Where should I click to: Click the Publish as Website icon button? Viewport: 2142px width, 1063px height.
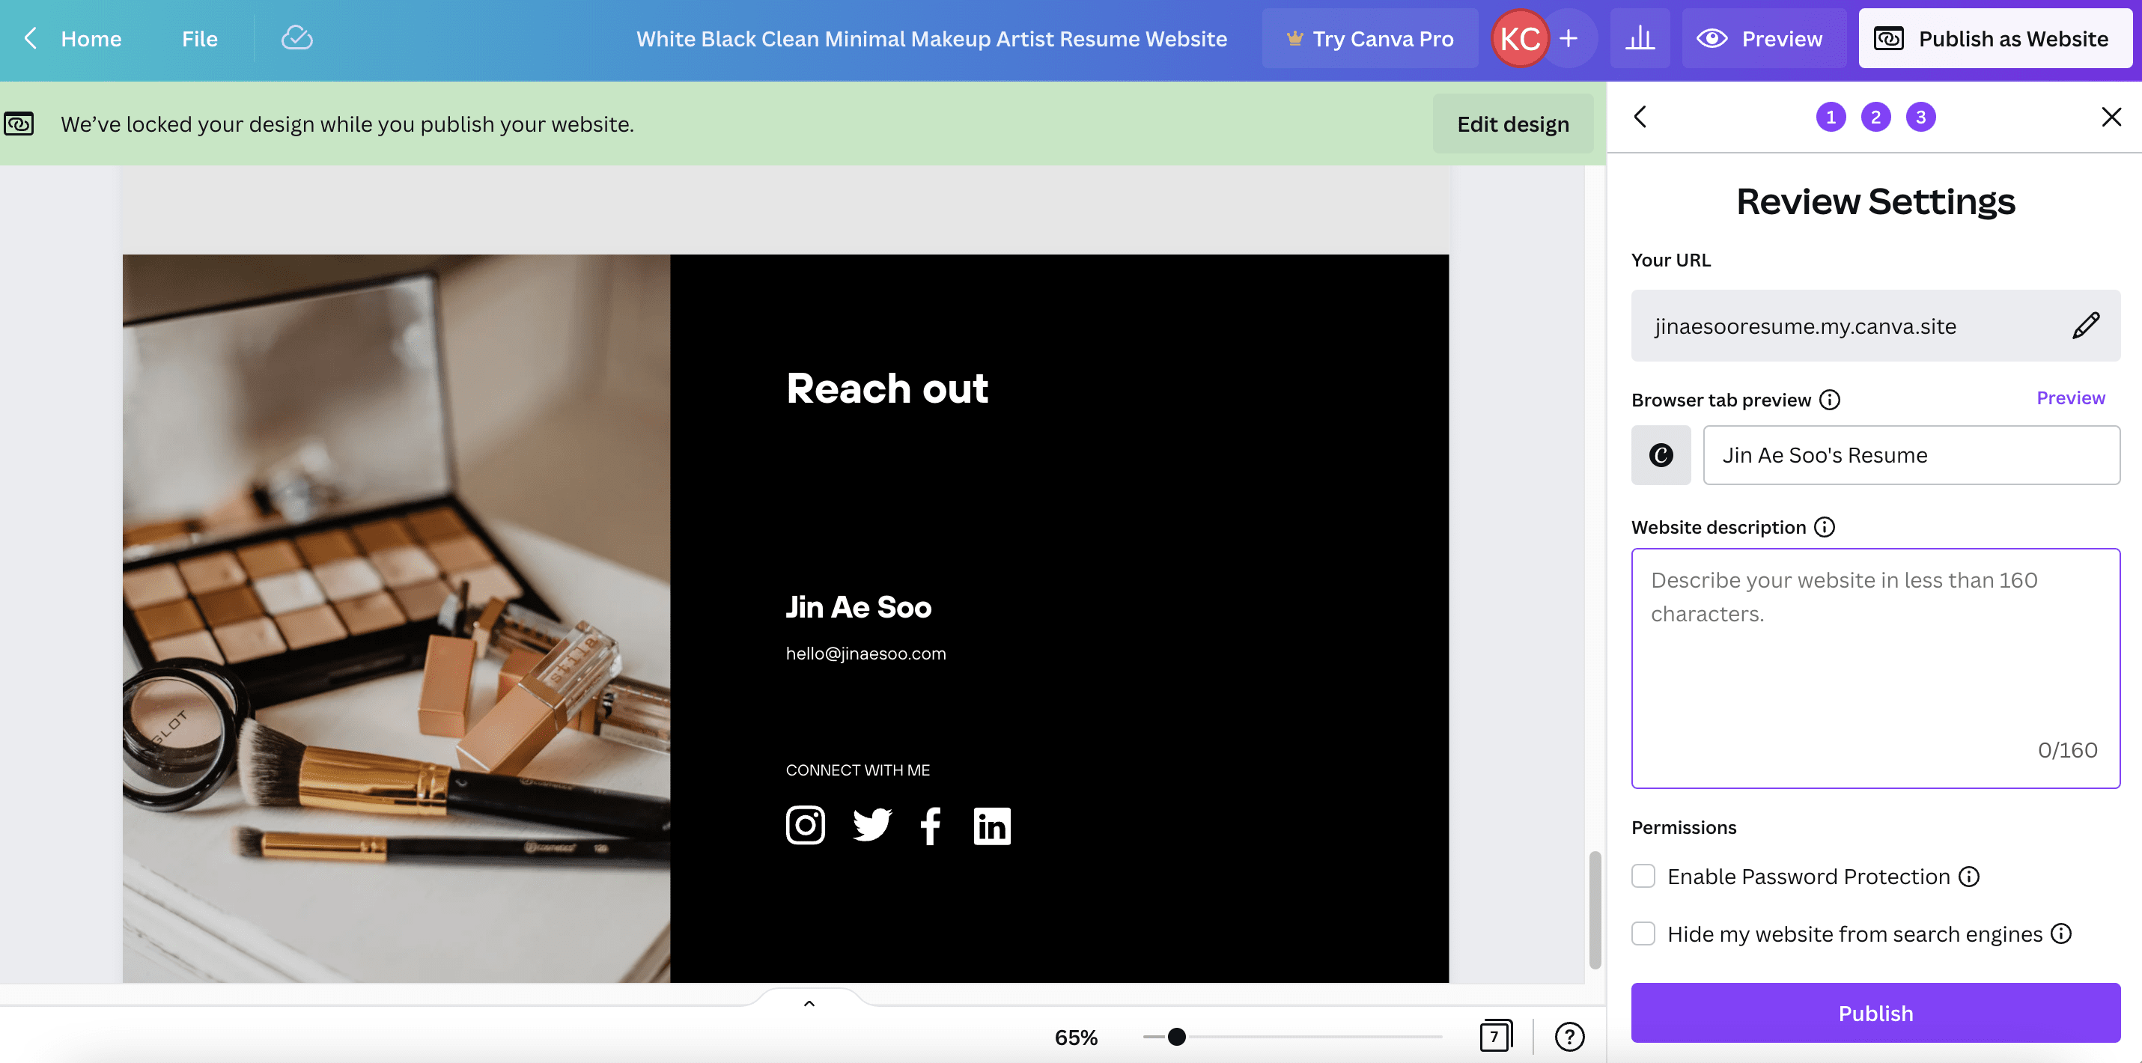point(1888,38)
